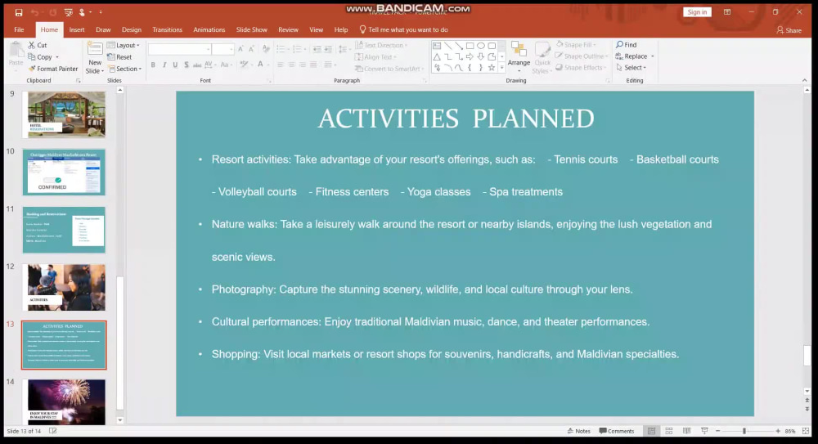Apply Italic formatting
The image size is (818, 444).
tap(164, 65)
